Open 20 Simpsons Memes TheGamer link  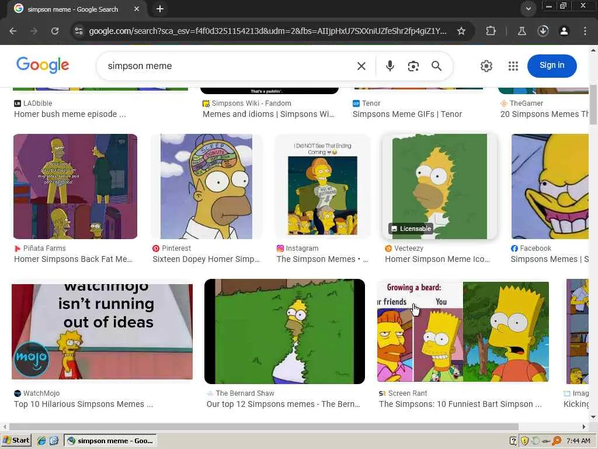pyautogui.click(x=544, y=114)
